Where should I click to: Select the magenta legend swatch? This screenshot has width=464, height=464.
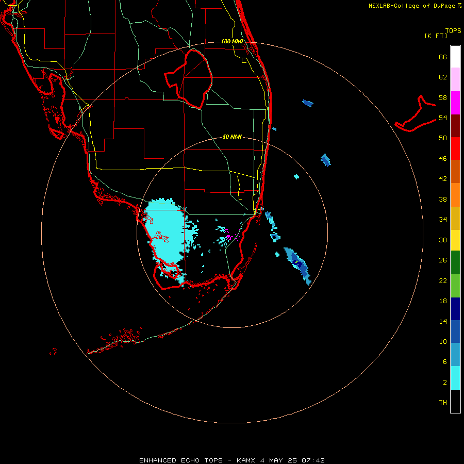(455, 103)
